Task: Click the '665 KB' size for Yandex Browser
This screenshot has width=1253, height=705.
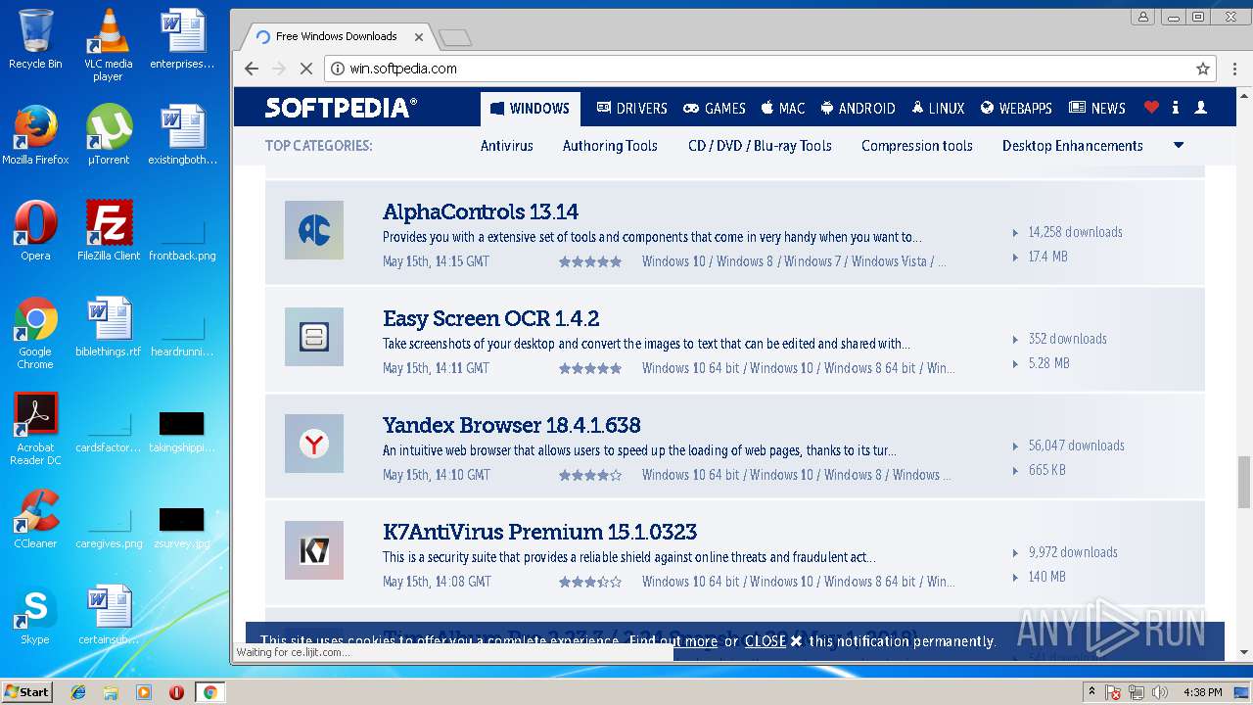Action: 1046,470
